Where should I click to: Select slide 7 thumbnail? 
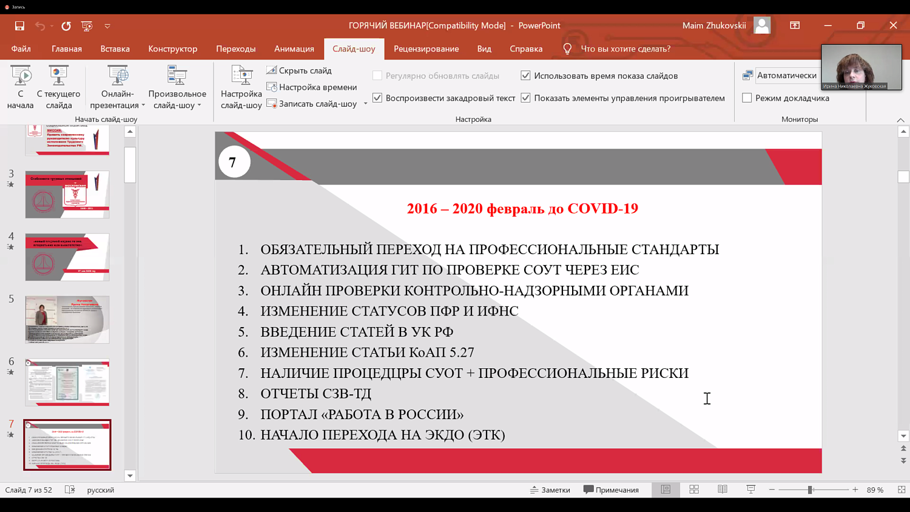pos(67,445)
